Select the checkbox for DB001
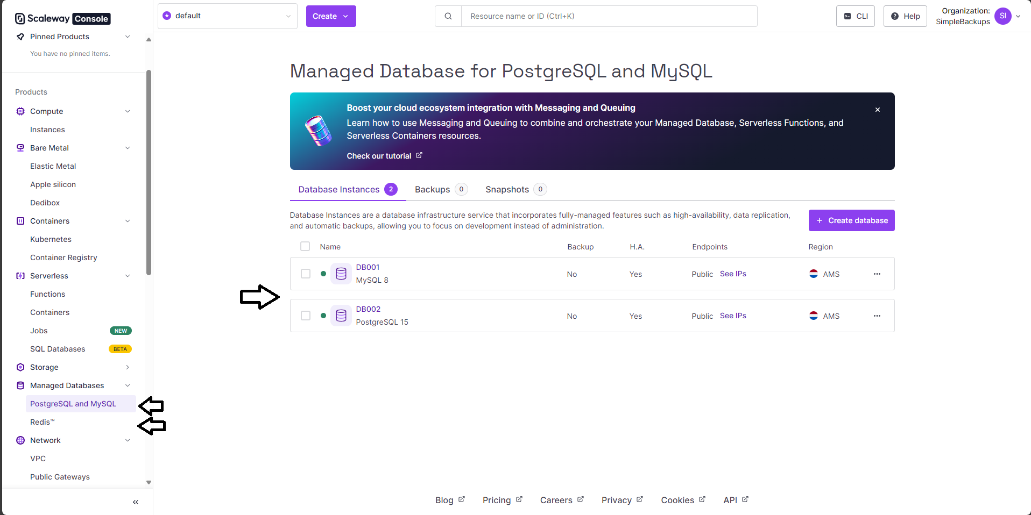 tap(305, 273)
